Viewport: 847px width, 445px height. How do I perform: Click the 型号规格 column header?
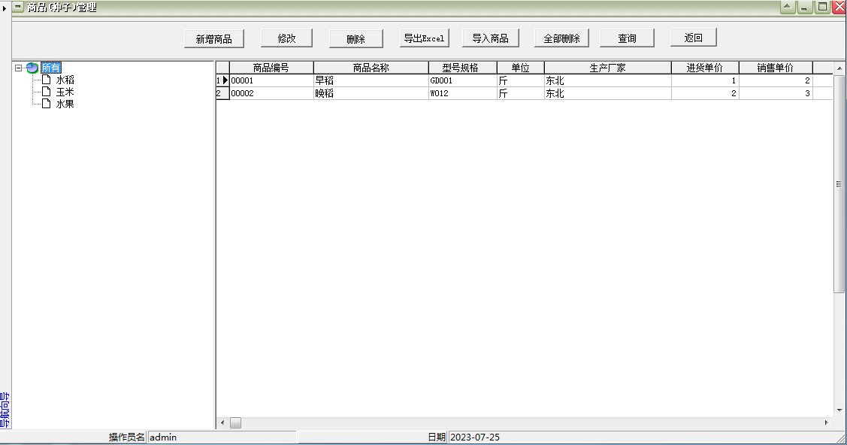click(x=462, y=68)
